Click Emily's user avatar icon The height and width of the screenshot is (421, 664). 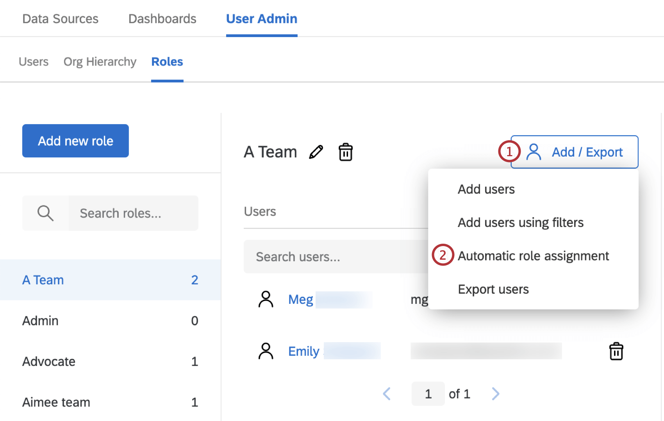[x=266, y=350]
